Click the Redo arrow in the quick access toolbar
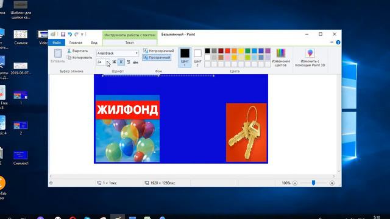Screen dimensions: 390x219 click(x=76, y=34)
